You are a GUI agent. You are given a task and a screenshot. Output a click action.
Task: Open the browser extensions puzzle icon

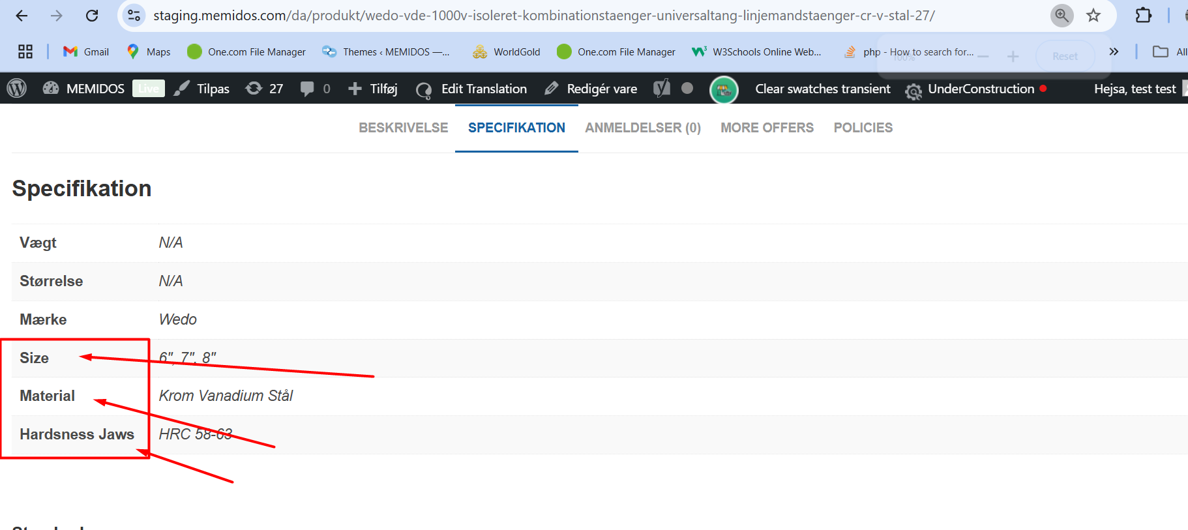(x=1144, y=16)
